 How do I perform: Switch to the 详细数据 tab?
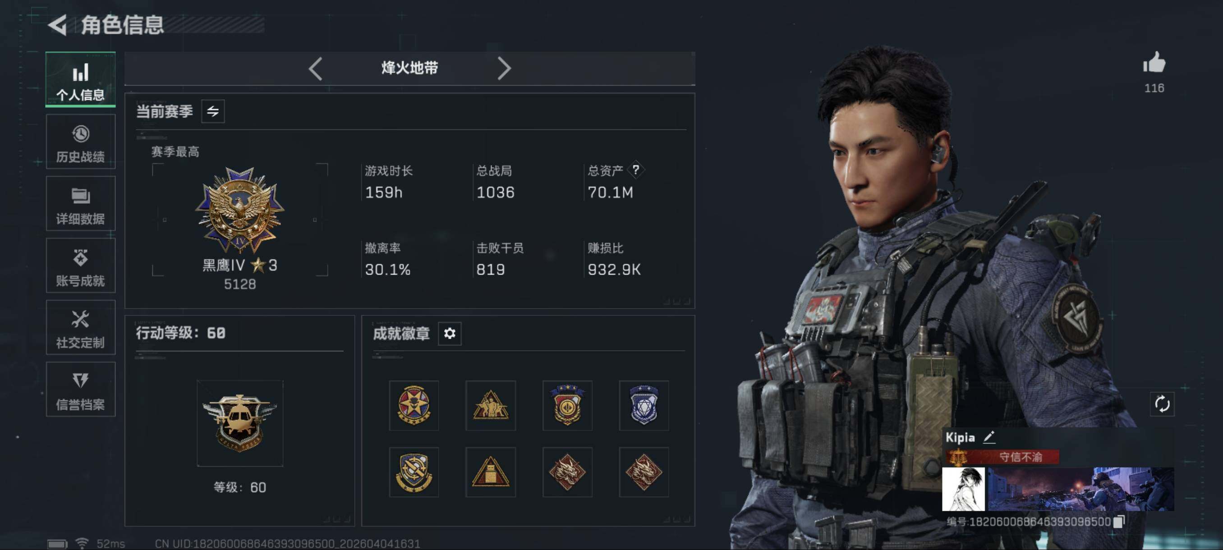tap(80, 204)
